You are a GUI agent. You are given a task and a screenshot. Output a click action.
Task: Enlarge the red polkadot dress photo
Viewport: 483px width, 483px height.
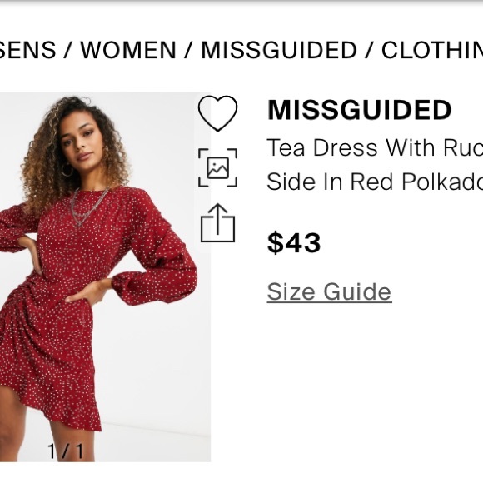click(x=105, y=277)
